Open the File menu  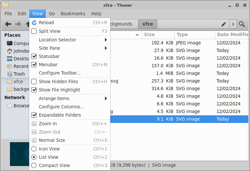[8, 14]
